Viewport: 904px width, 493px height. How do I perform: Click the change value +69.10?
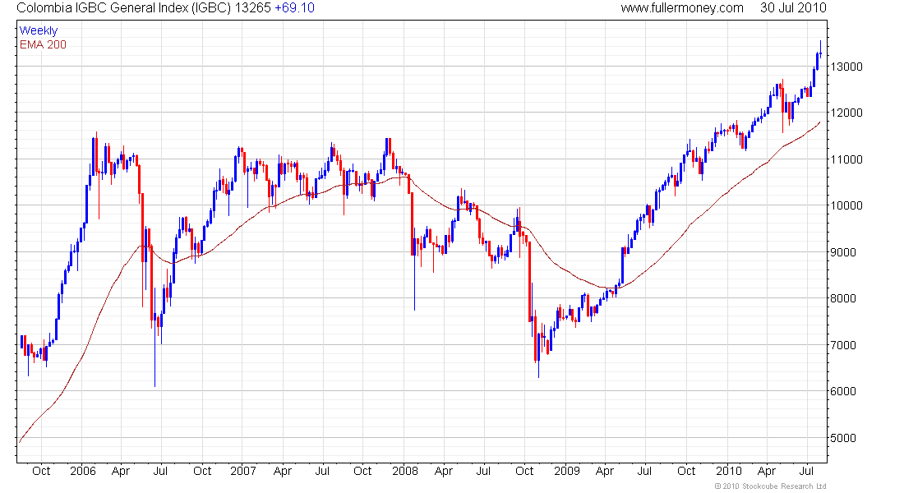click(294, 8)
